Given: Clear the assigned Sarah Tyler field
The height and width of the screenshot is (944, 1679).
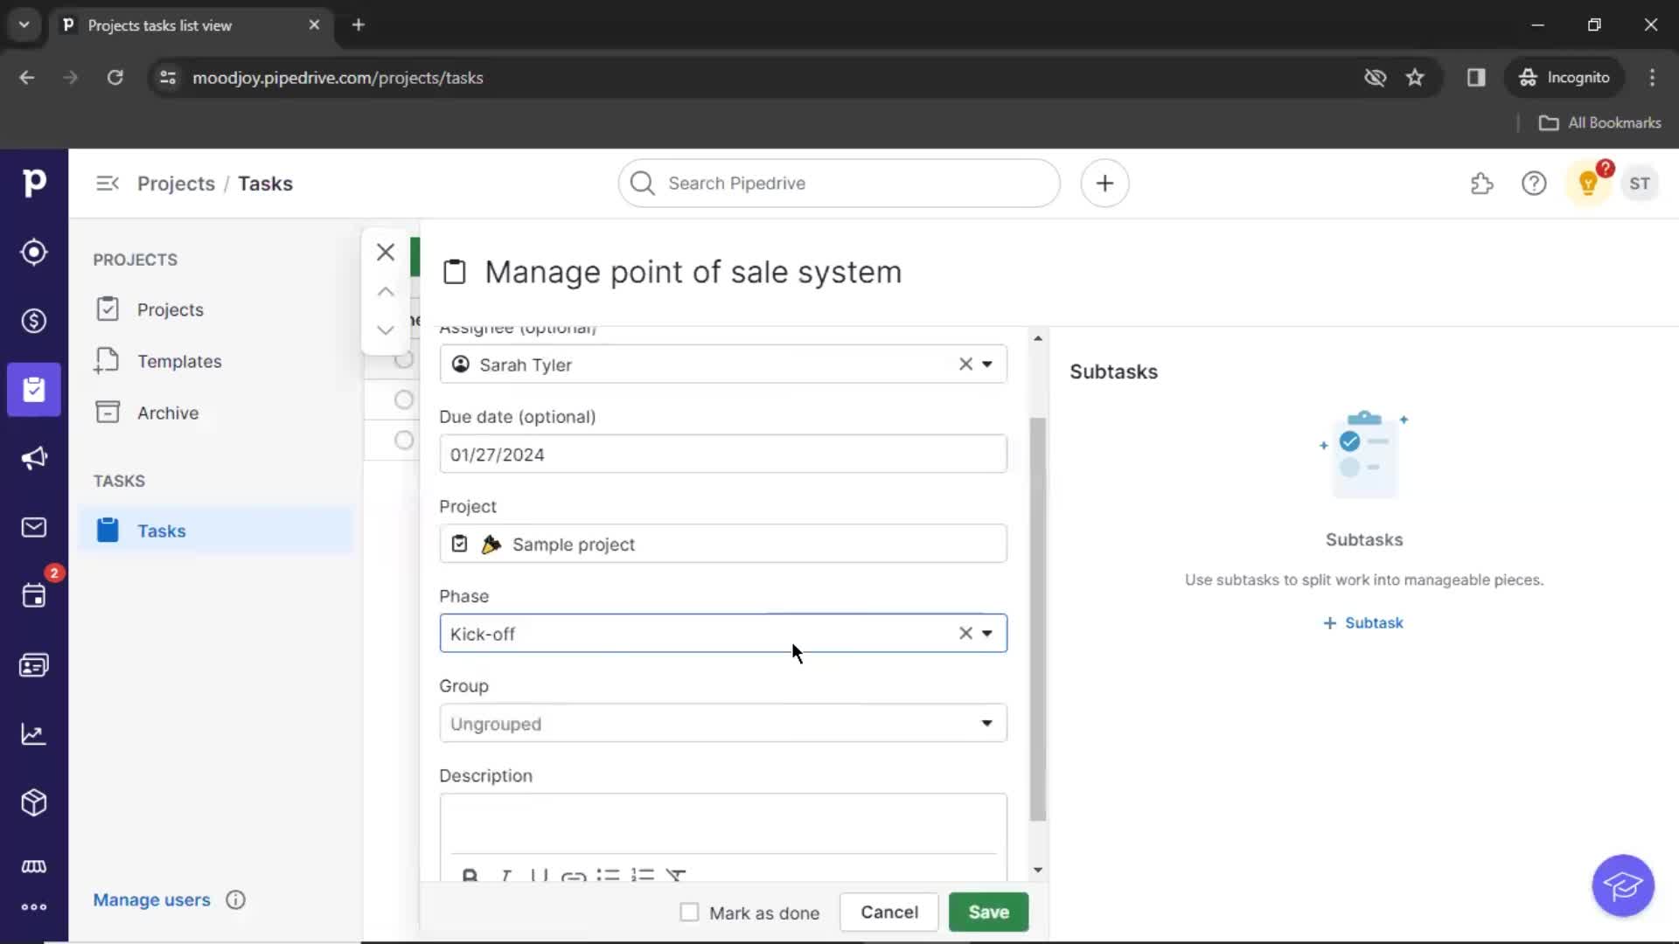Looking at the screenshot, I should pos(966,364).
